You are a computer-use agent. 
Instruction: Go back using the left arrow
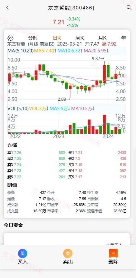tap(7, 8)
